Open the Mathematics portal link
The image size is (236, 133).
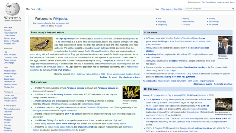(x=189, y=22)
